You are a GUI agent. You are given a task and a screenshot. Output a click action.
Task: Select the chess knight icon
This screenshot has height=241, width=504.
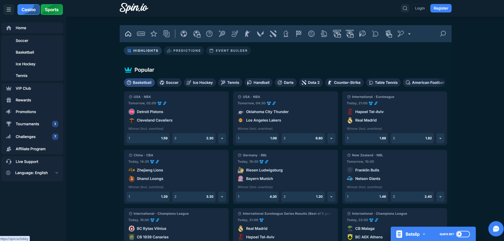(286, 34)
